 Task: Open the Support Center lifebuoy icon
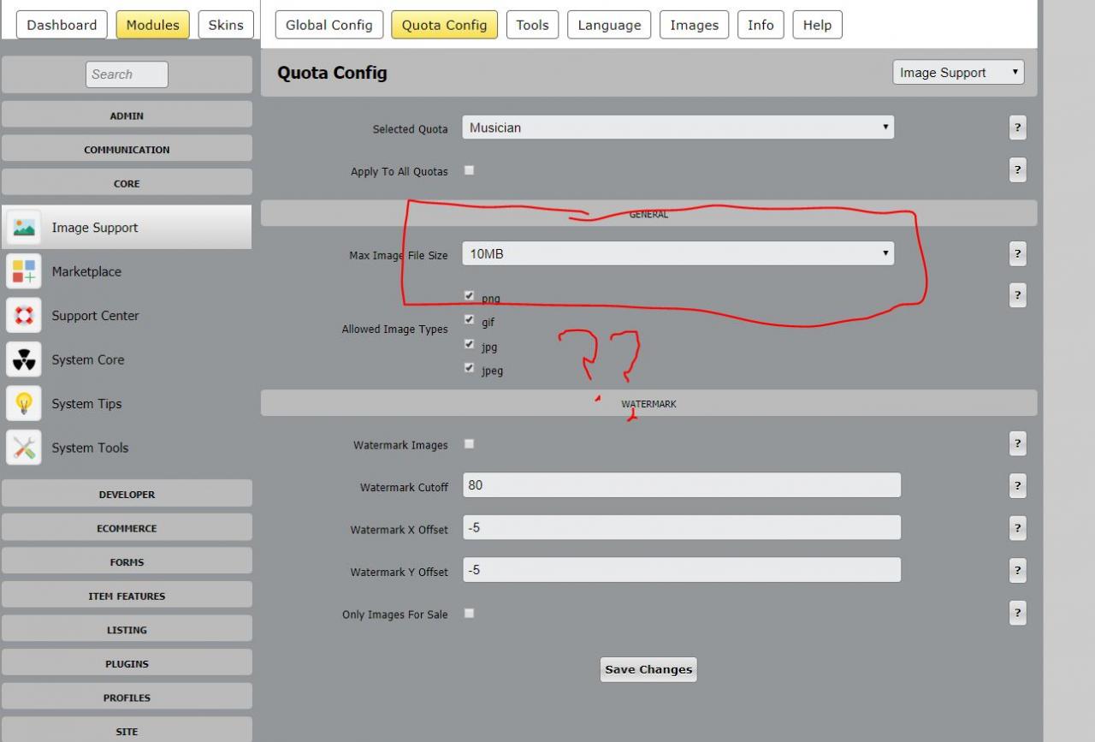[24, 316]
